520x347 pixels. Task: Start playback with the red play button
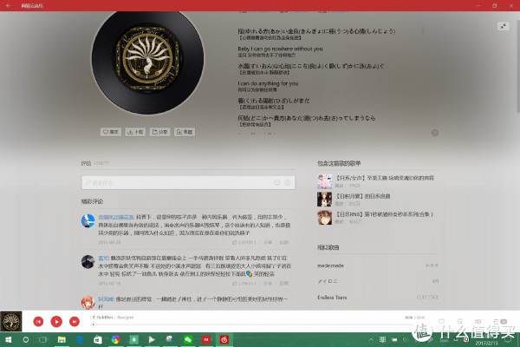pyautogui.click(x=56, y=322)
